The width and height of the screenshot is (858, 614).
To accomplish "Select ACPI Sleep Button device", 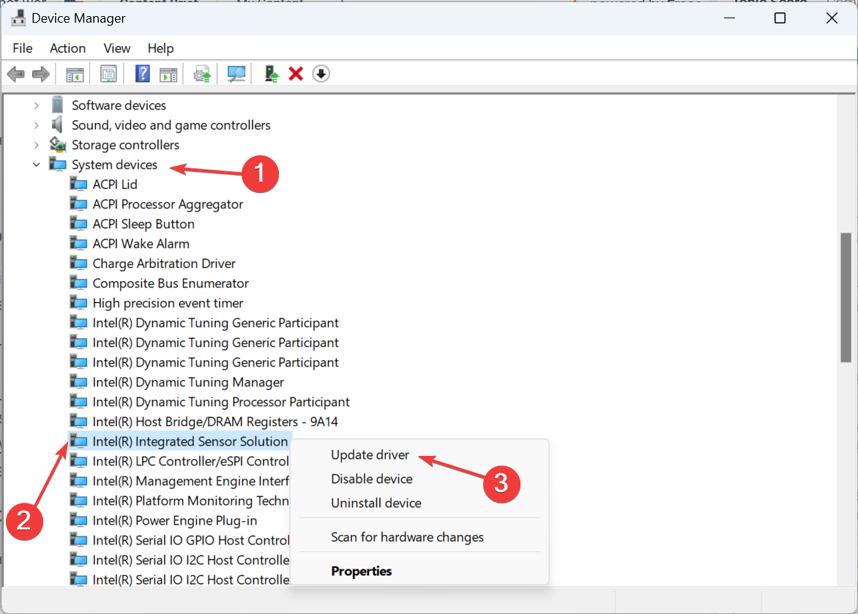I will pyautogui.click(x=143, y=224).
